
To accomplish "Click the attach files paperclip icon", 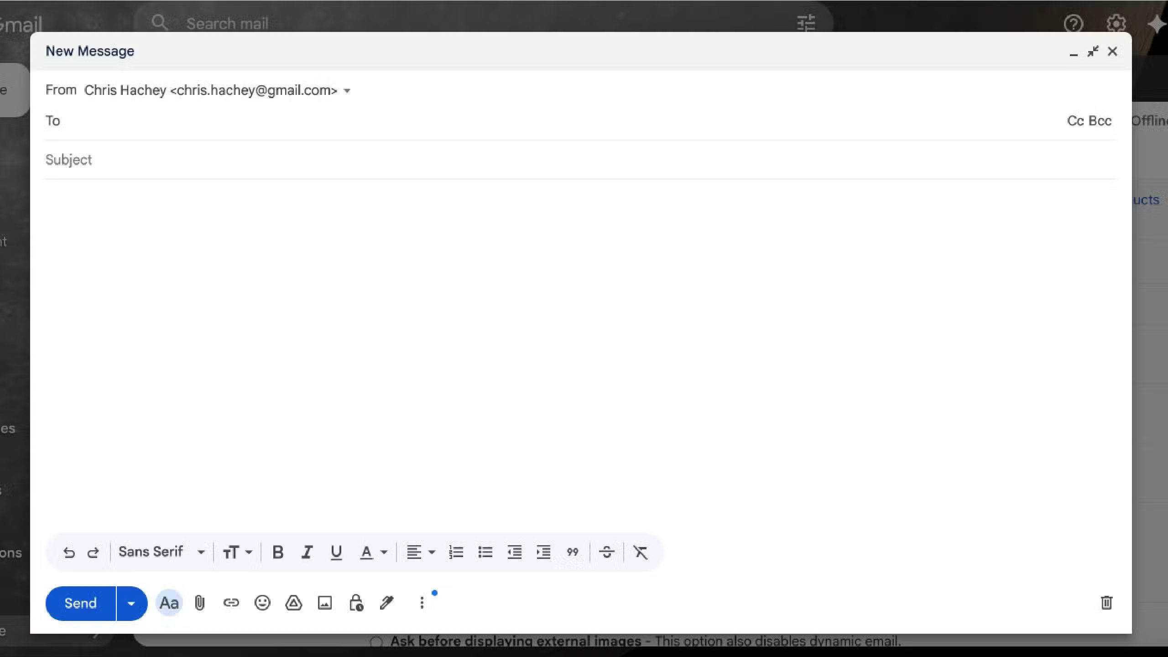I will [199, 603].
